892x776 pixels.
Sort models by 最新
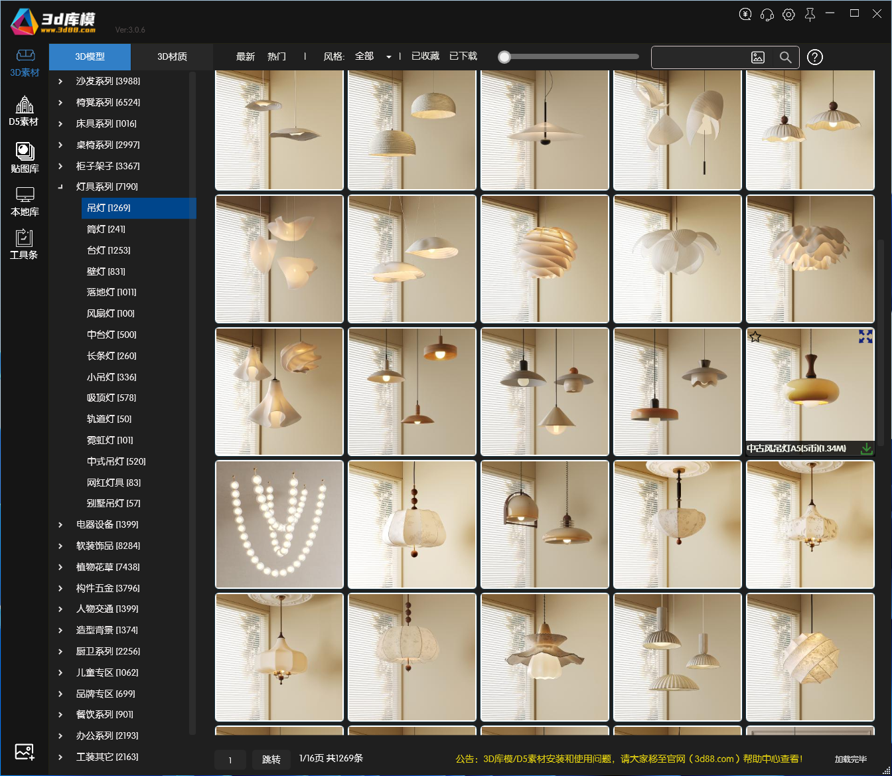click(246, 56)
